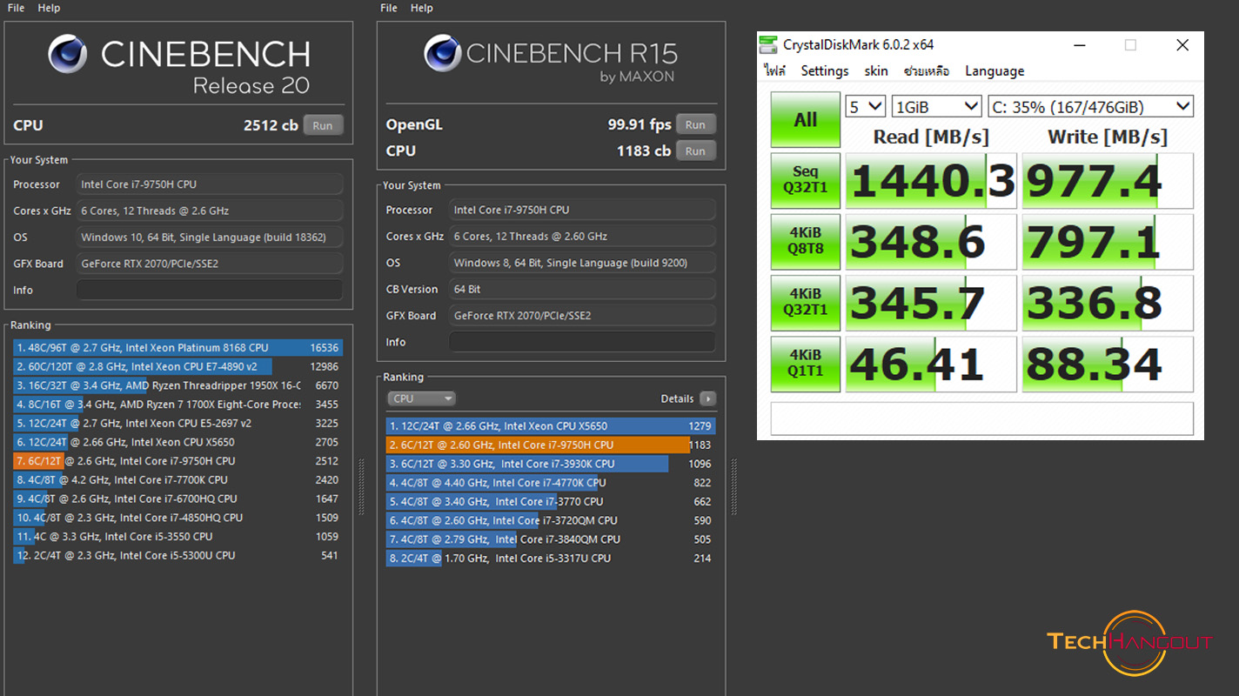Minimize the CrystalDiskMark window
Viewport: 1239px width, 696px height.
(x=1079, y=44)
